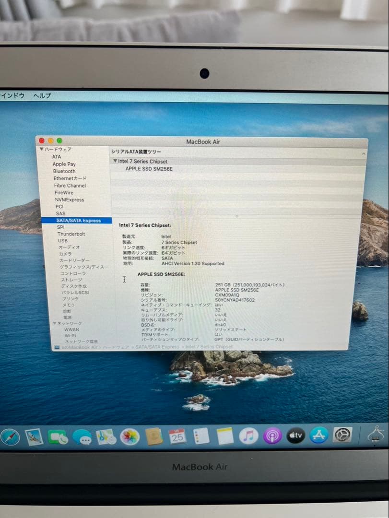Open Safari from the Dock
389x518 pixels.
(x=11, y=436)
